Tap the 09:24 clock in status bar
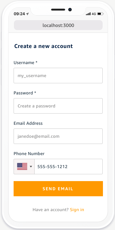 click(19, 14)
